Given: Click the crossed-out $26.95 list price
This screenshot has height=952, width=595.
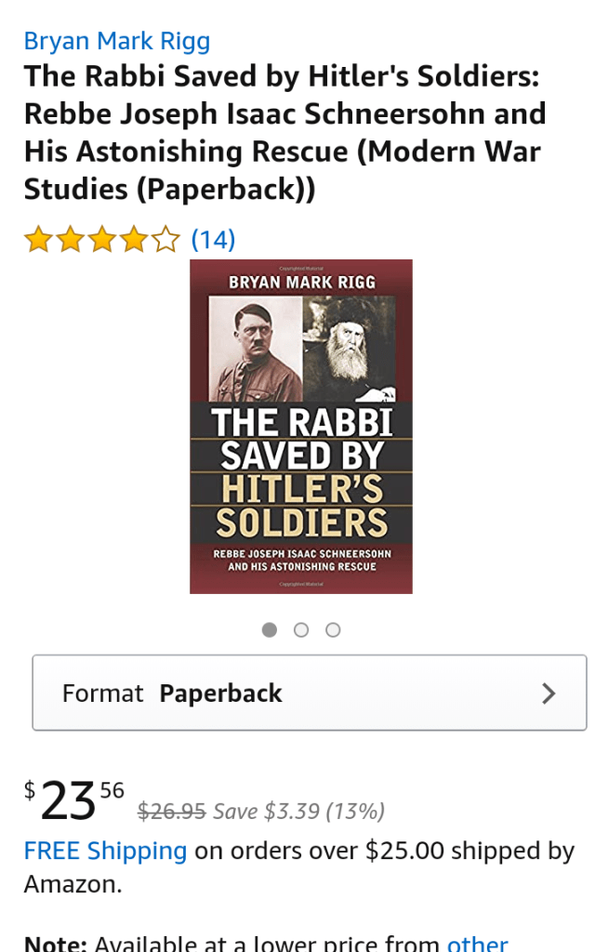Looking at the screenshot, I should click(171, 812).
